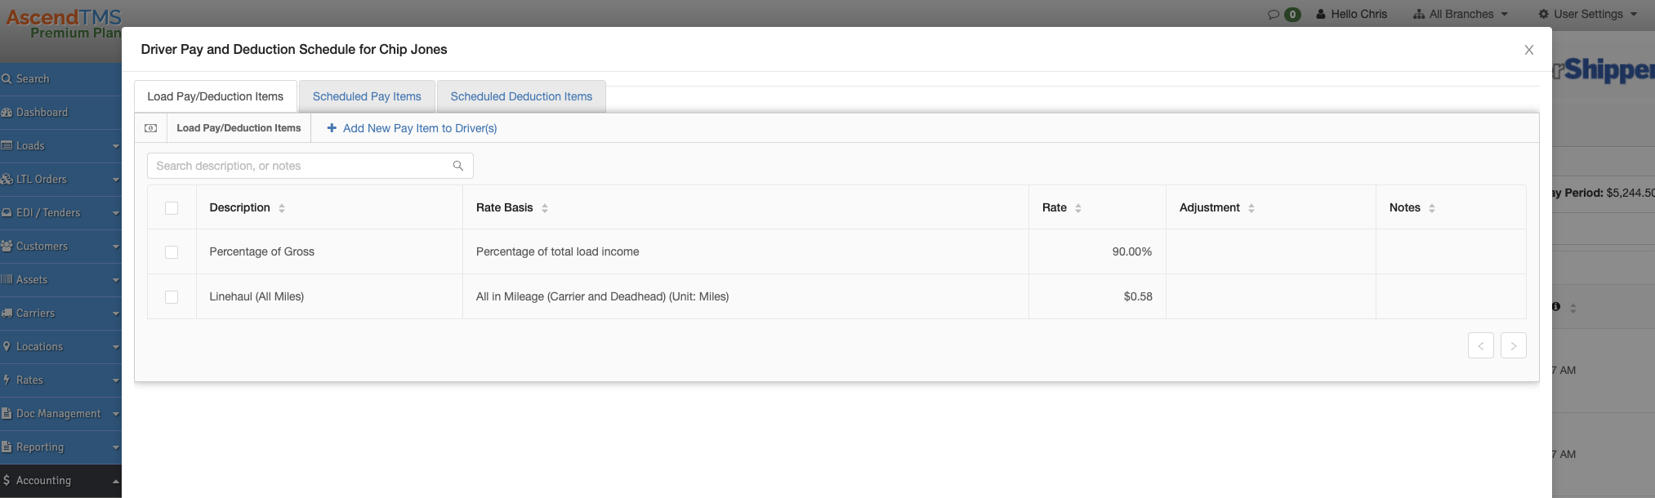This screenshot has height=498, width=1655.
Task: Click the Search magnifier icon in sidebar
Action: click(x=7, y=79)
